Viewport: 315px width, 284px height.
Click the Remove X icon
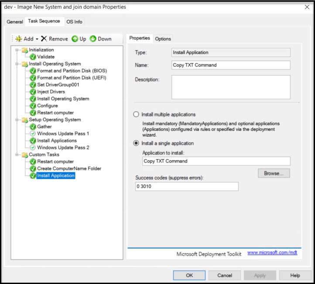(44, 39)
